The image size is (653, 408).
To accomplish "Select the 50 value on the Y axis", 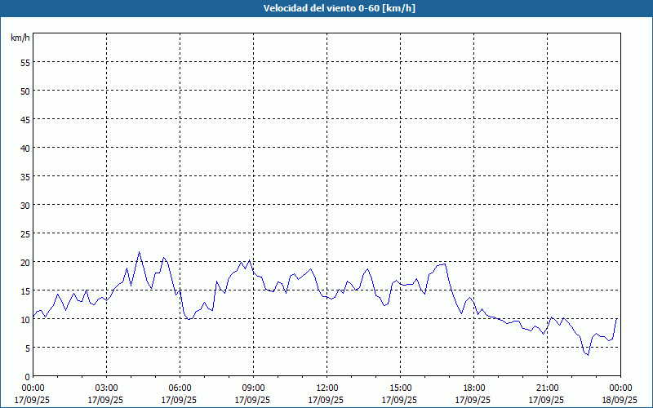I will point(24,91).
